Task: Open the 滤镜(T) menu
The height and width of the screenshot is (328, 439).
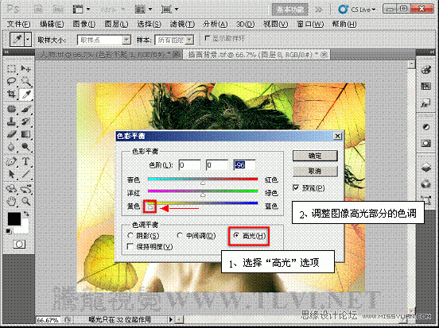Action: click(182, 24)
